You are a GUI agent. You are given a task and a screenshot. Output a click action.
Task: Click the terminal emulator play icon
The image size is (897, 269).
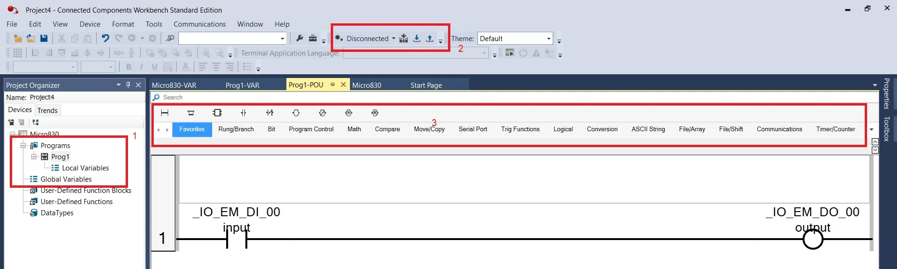pos(510,53)
